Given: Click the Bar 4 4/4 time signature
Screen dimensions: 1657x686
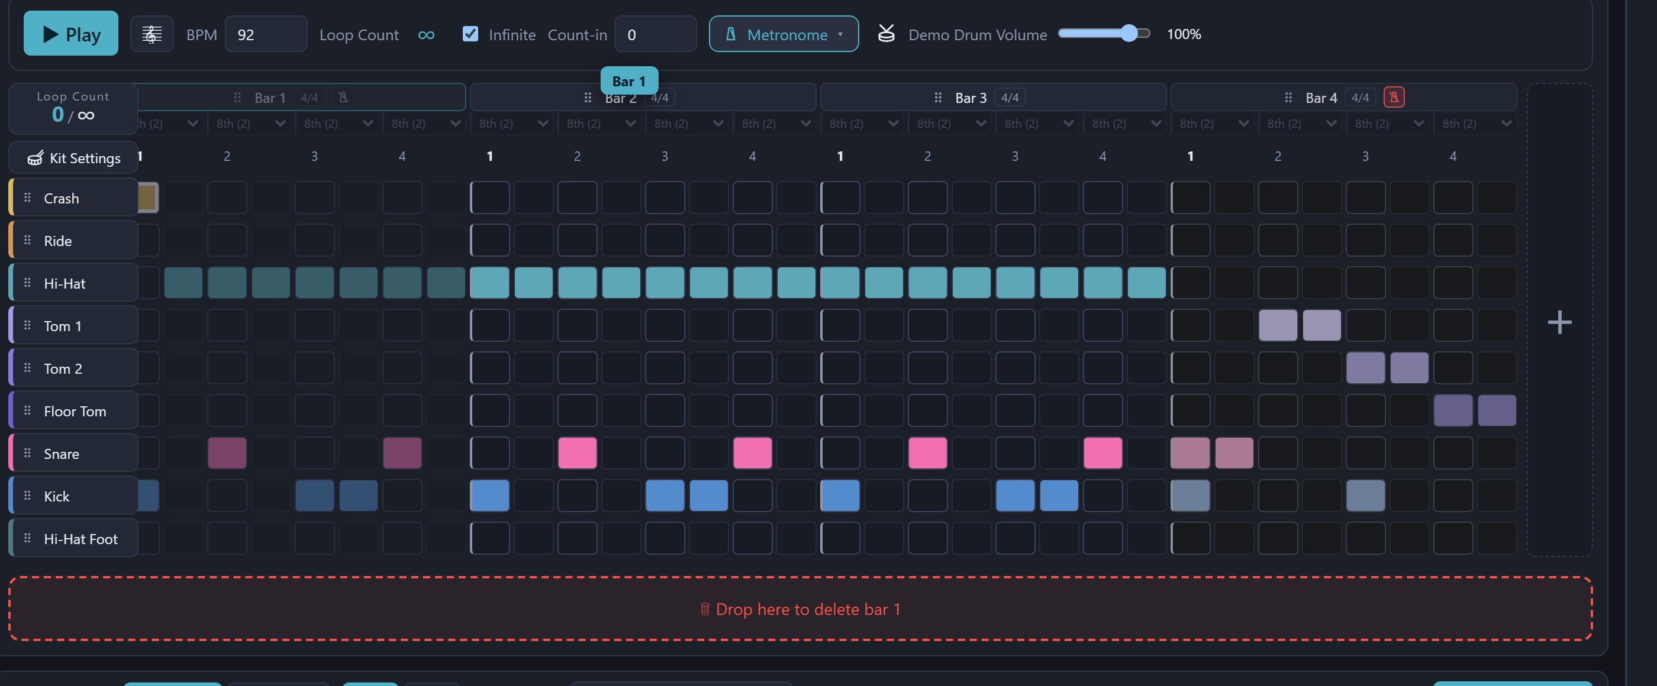Looking at the screenshot, I should (x=1360, y=97).
